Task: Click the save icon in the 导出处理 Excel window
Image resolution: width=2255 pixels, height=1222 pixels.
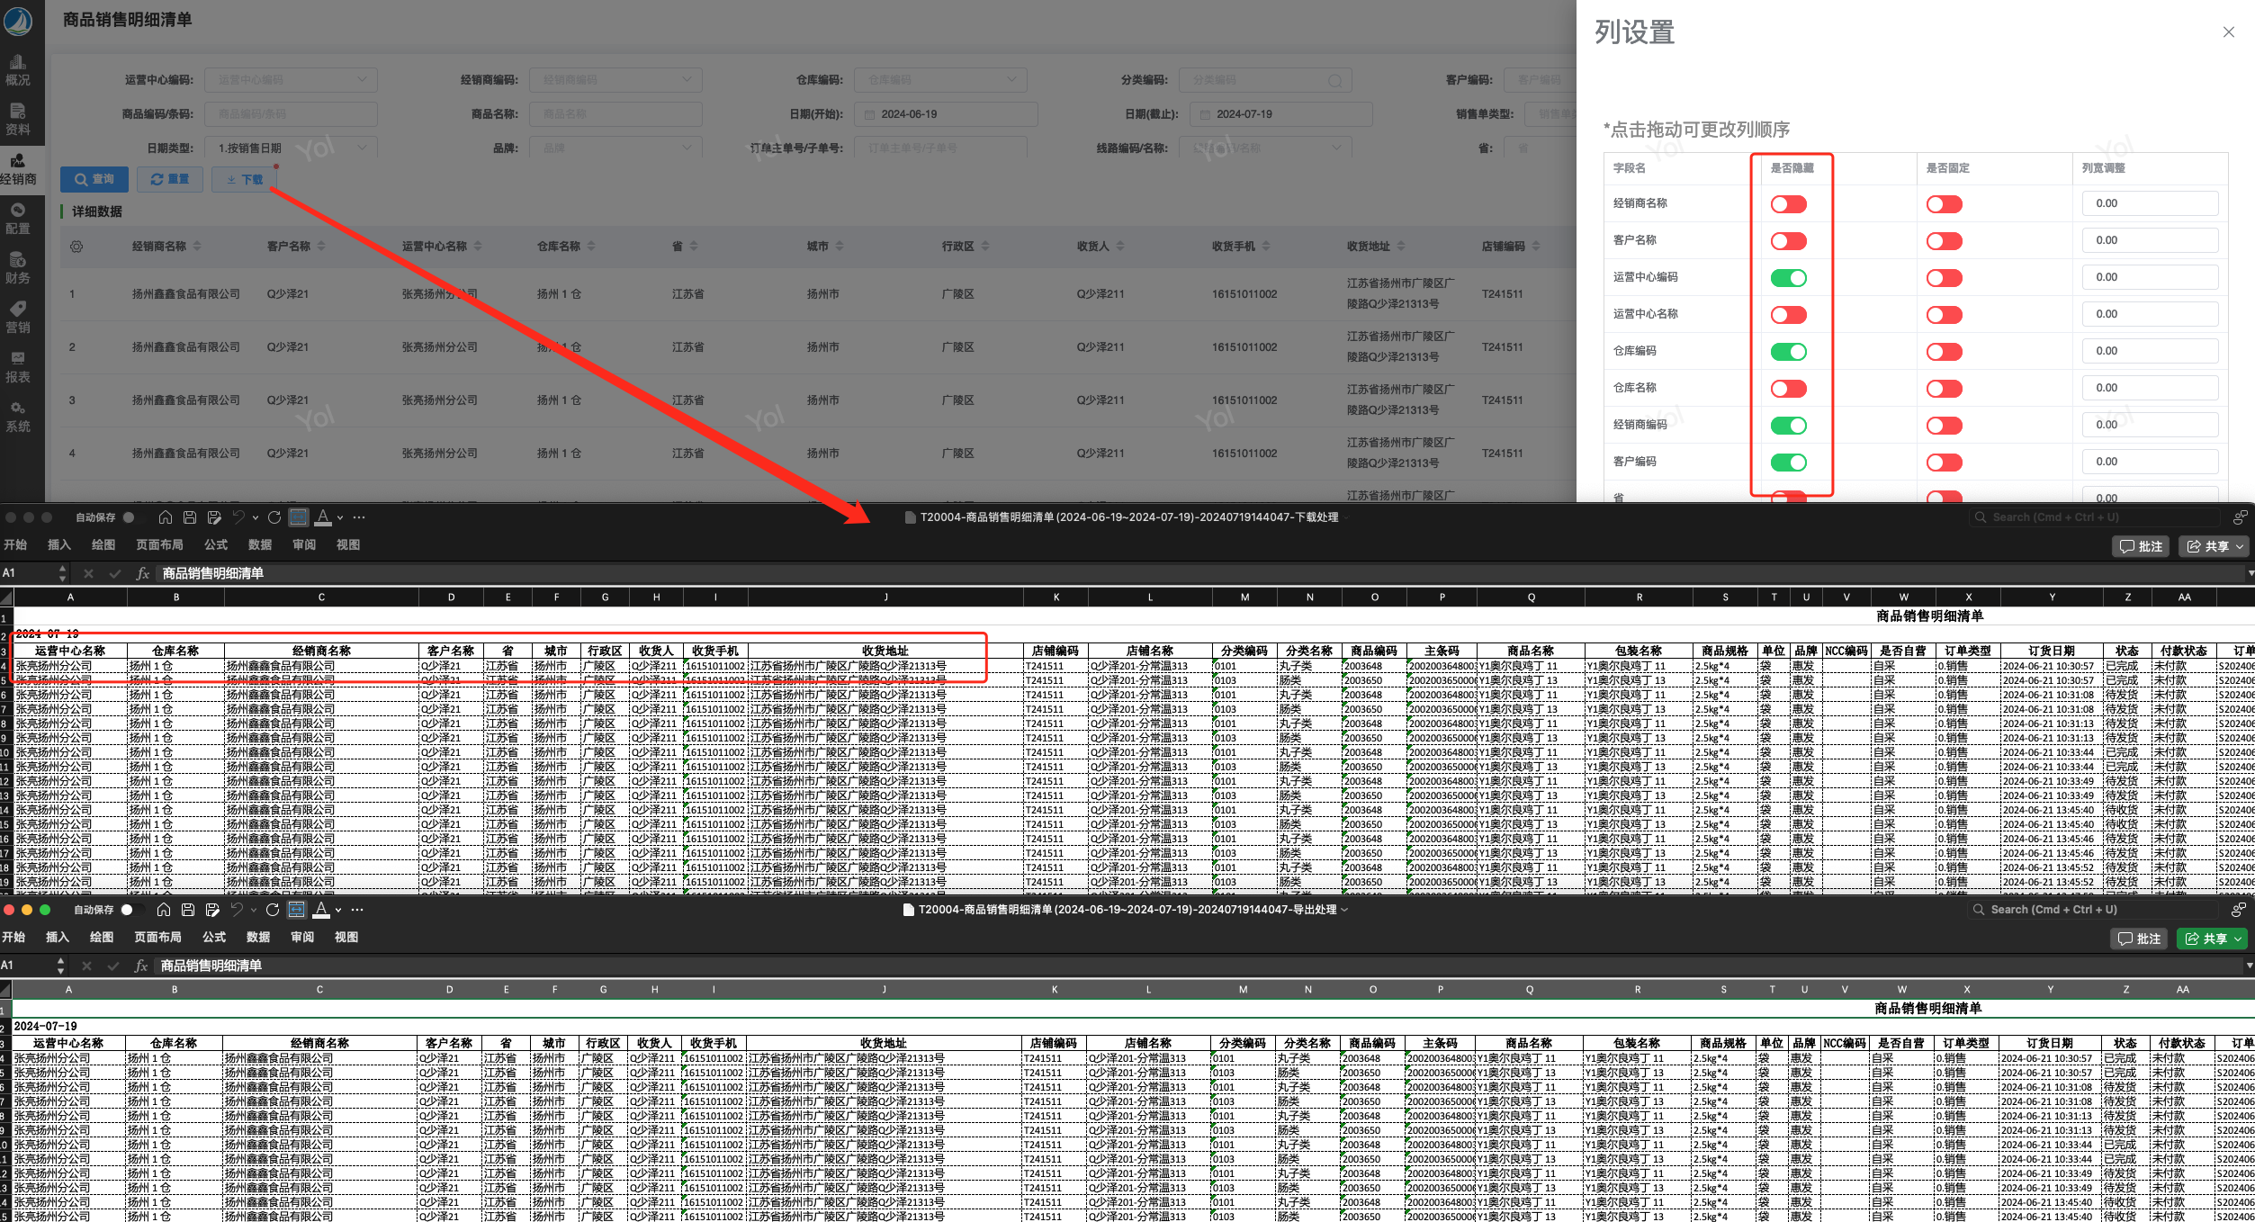Action: (188, 910)
